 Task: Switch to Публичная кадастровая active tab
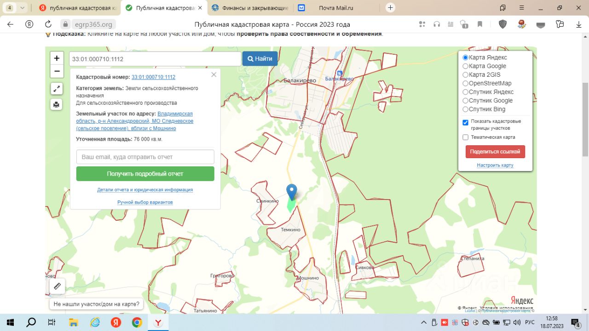(163, 8)
